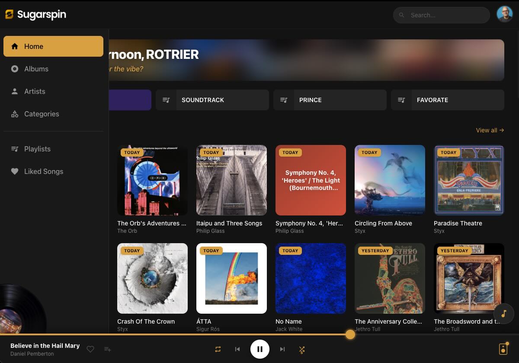The width and height of the screenshot is (519, 363).
Task: Click the Categories shapes icon
Action: tap(15, 114)
